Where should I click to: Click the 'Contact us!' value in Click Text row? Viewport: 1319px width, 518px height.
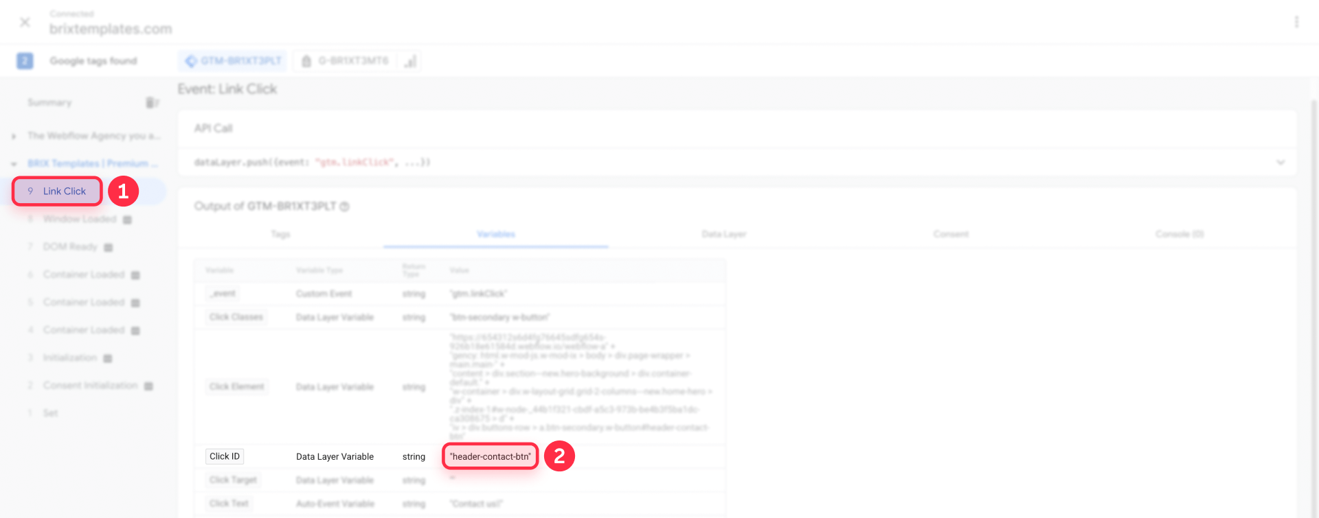click(476, 504)
